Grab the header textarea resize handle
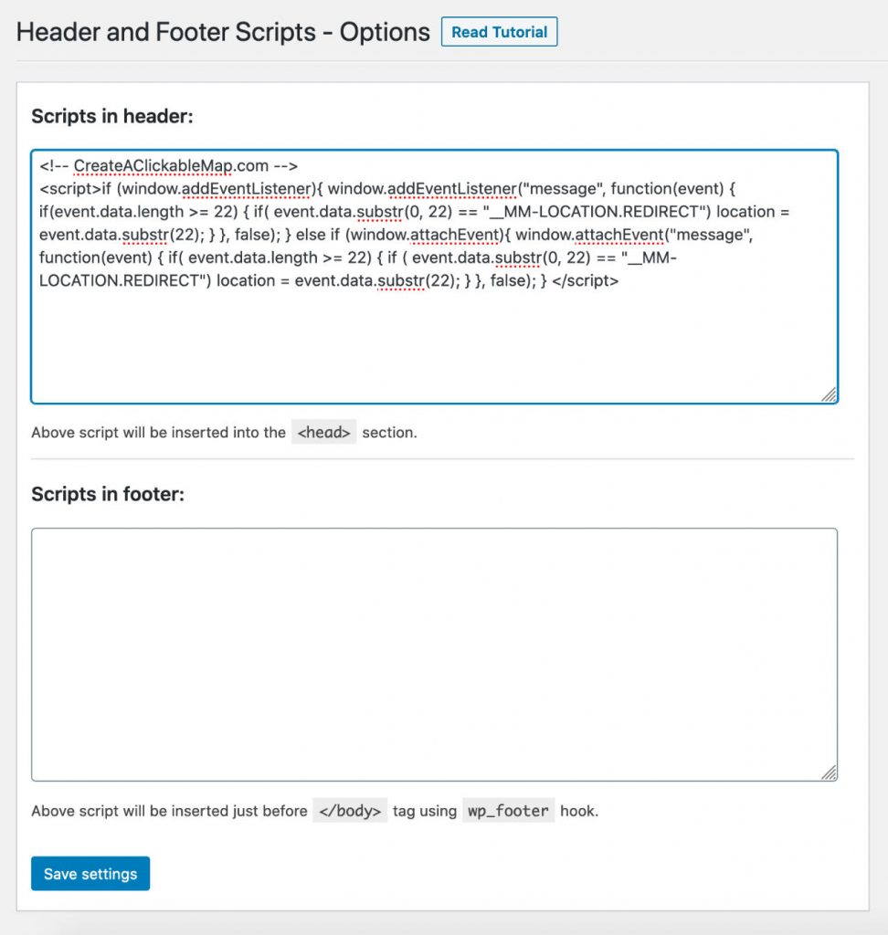 829,394
